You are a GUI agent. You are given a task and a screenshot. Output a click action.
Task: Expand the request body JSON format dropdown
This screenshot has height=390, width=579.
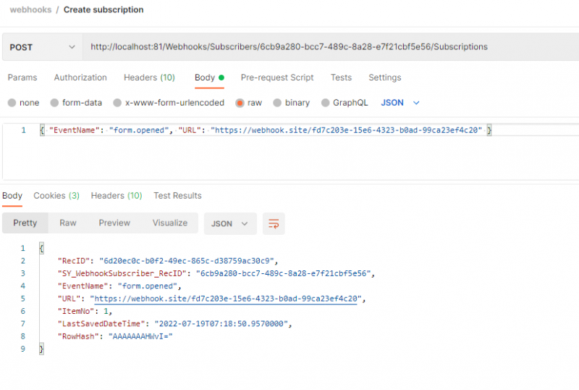400,103
